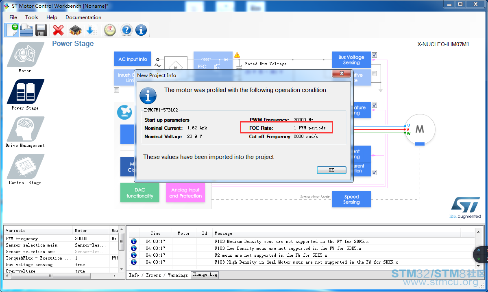Select the Sensor selection aux row
The image size is (488, 292).
pos(61,251)
